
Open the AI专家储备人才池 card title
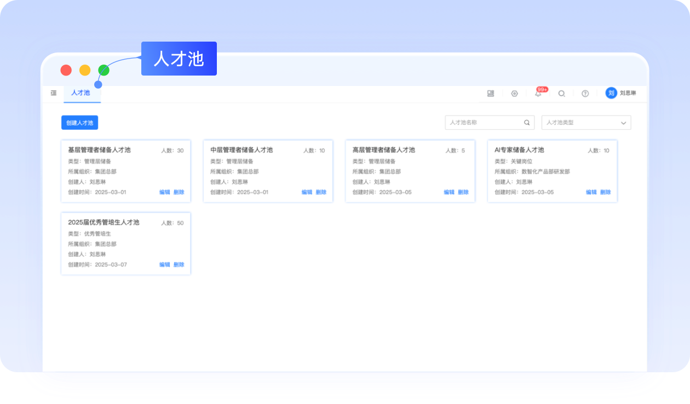519,150
